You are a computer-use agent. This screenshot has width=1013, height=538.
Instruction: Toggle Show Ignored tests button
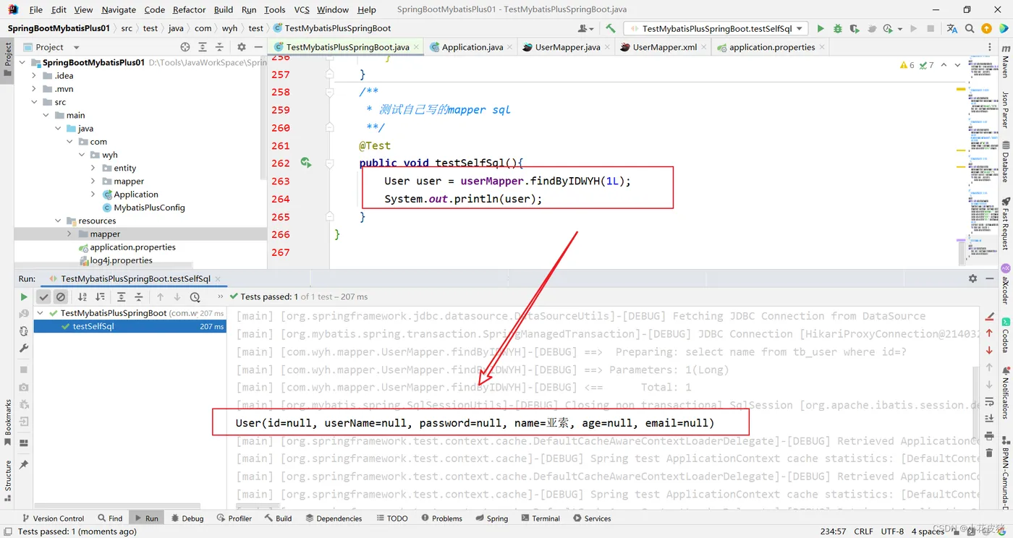(x=61, y=297)
